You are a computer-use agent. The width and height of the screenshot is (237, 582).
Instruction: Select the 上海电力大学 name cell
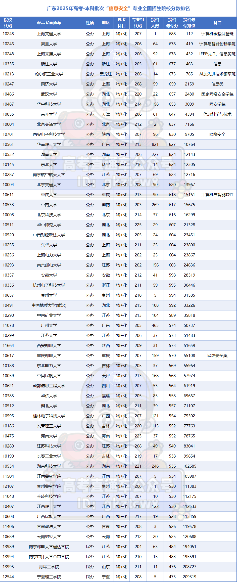[49, 255]
